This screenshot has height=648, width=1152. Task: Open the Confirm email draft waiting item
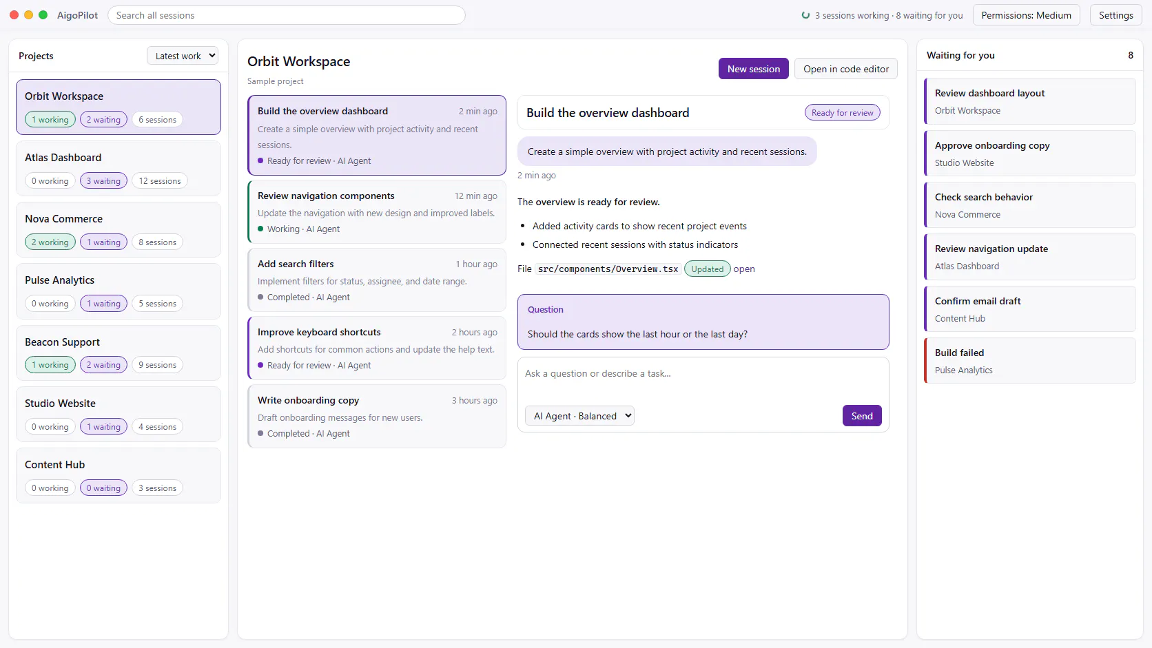[x=1030, y=309]
